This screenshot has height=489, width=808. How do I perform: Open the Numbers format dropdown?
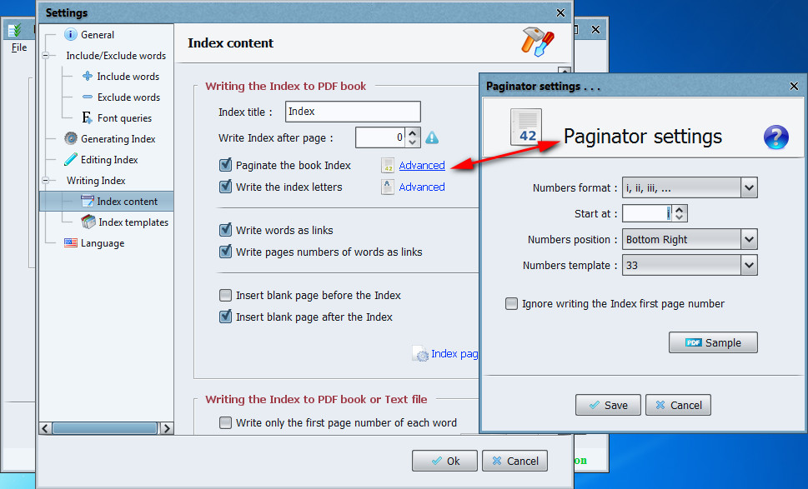690,188
